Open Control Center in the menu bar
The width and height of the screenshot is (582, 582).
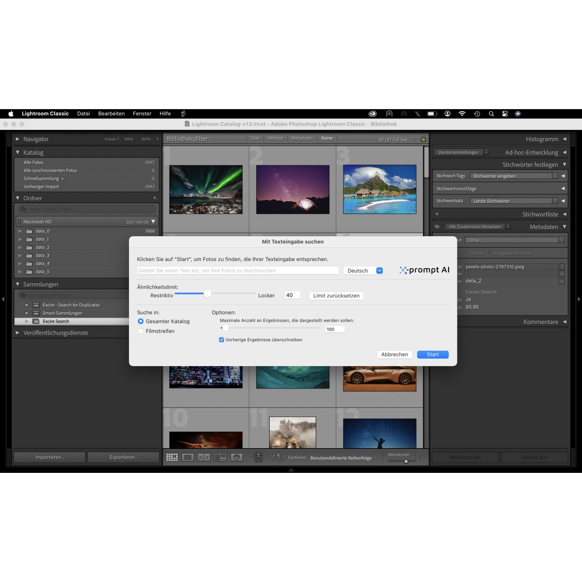(505, 113)
